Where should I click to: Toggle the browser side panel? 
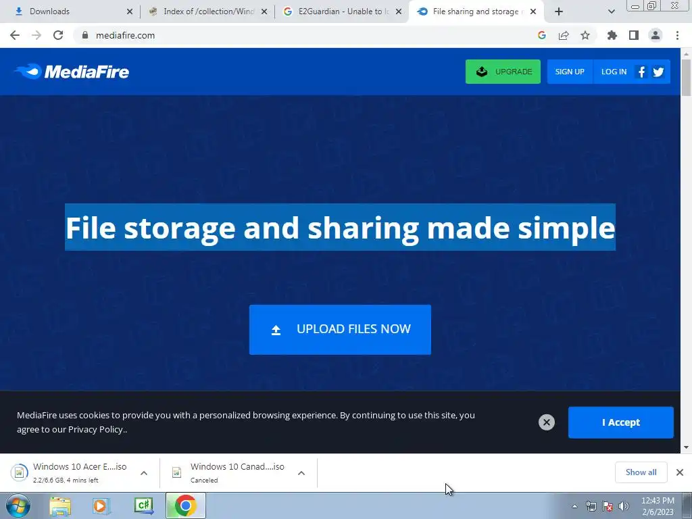634,35
